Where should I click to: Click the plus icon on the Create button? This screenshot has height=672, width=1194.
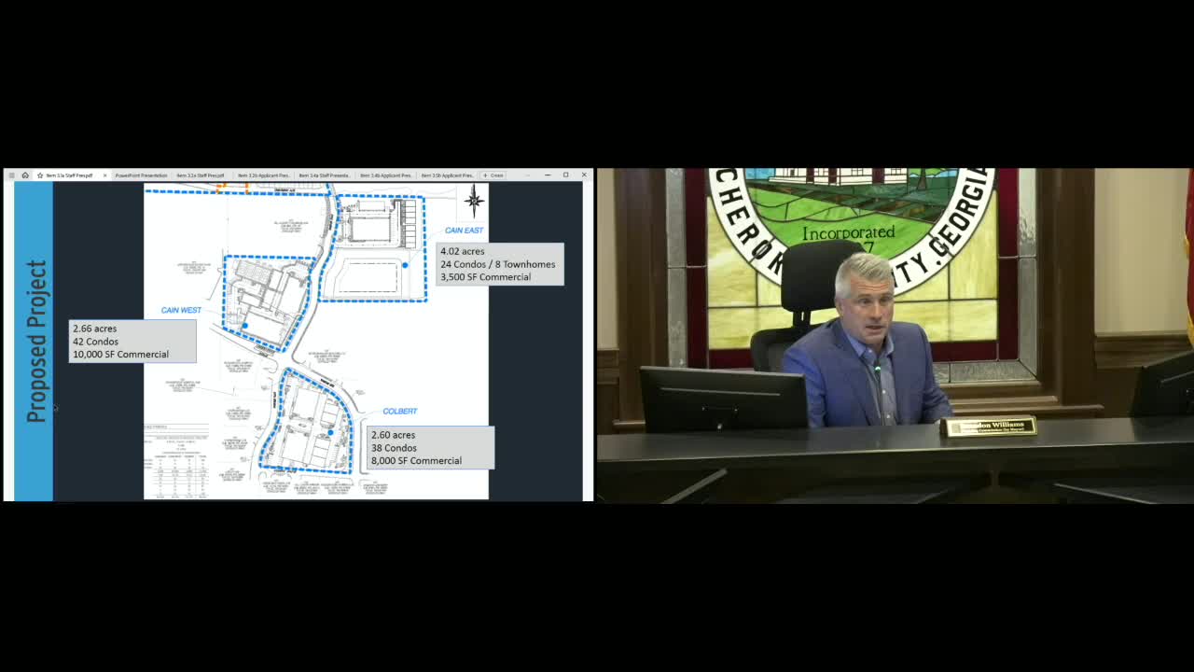point(486,175)
